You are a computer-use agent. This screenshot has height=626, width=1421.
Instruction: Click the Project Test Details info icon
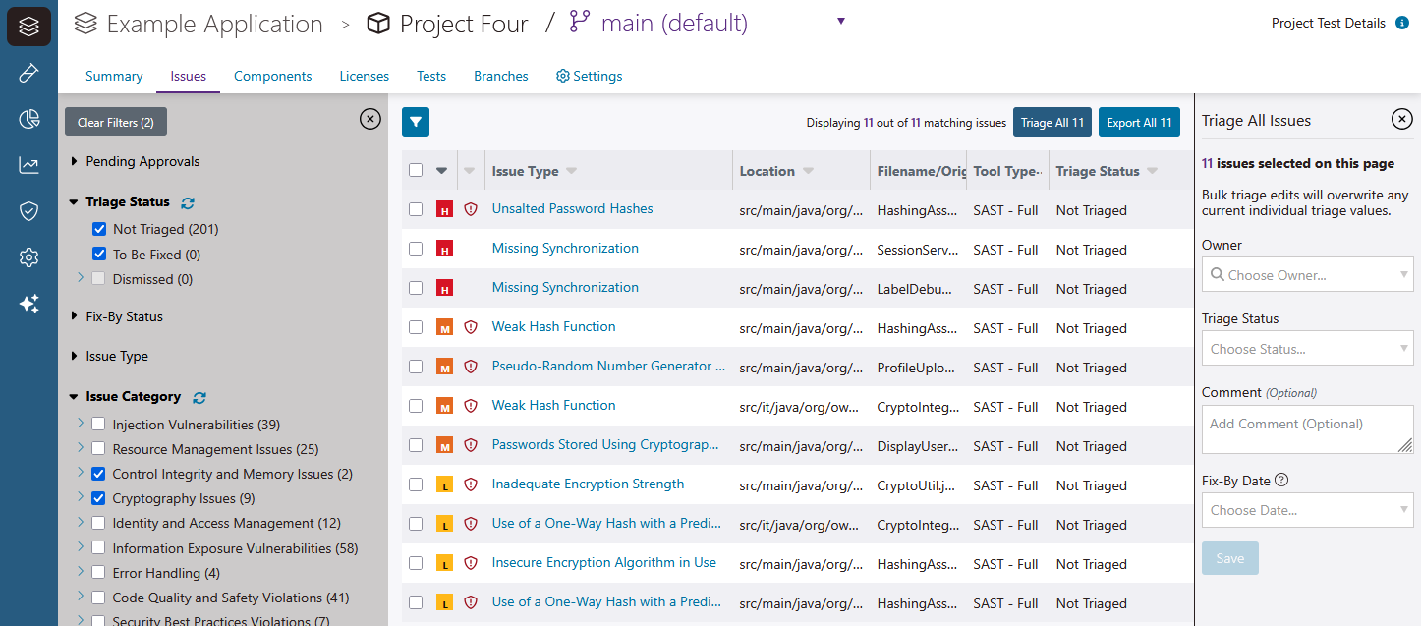[1402, 24]
